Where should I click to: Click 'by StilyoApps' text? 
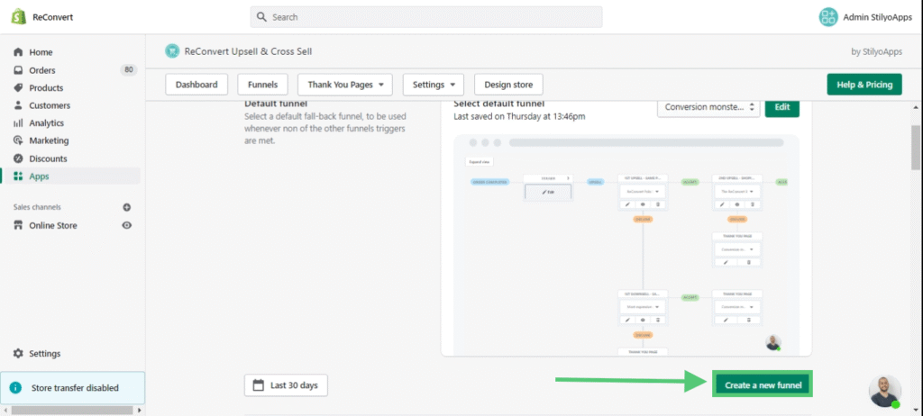(876, 52)
